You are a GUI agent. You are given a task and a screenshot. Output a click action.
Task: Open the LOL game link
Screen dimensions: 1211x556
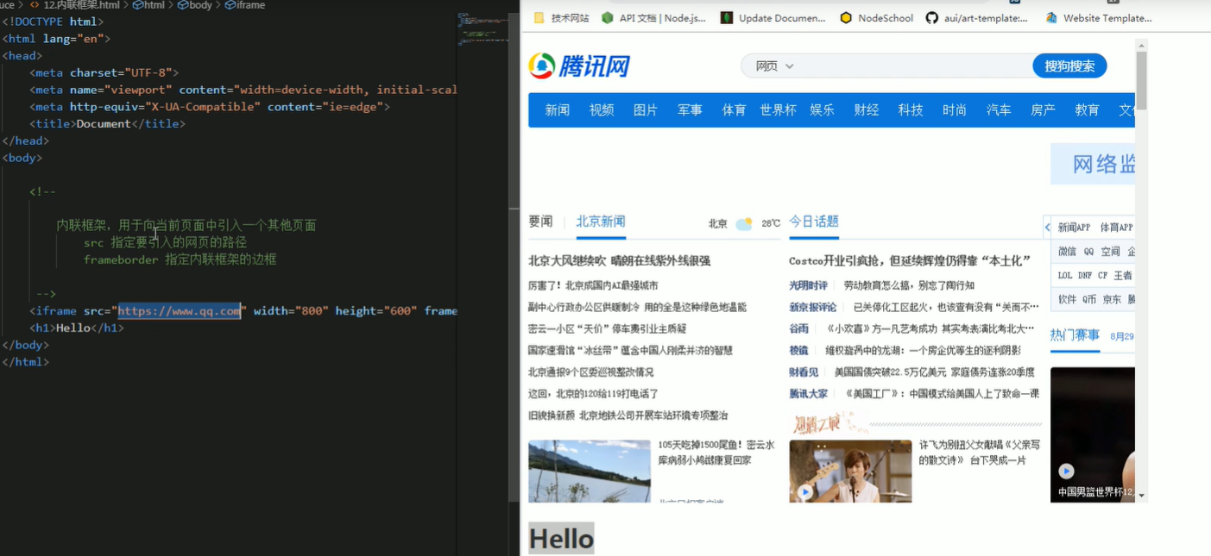1065,276
